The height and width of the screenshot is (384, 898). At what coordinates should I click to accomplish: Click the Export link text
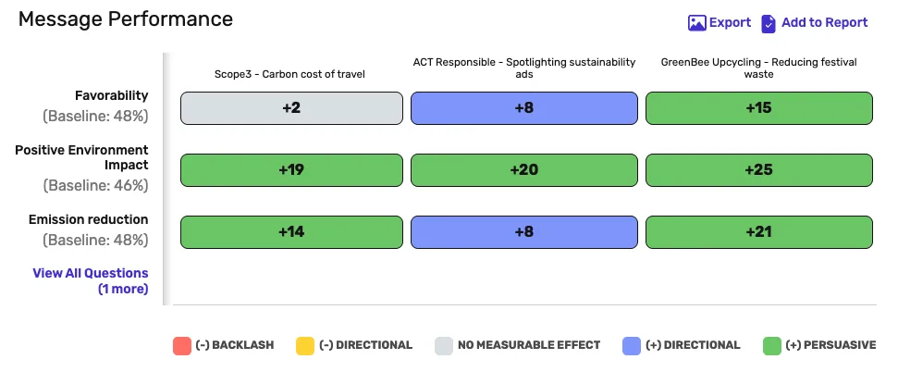click(x=730, y=22)
